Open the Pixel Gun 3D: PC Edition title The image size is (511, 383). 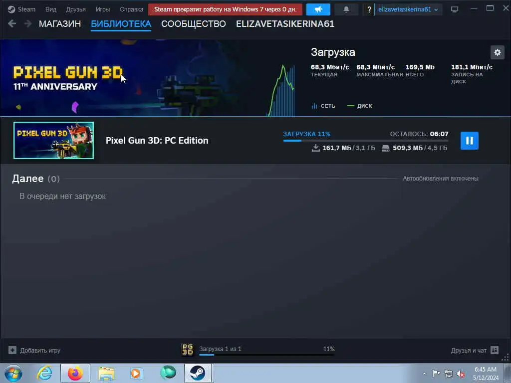click(157, 140)
